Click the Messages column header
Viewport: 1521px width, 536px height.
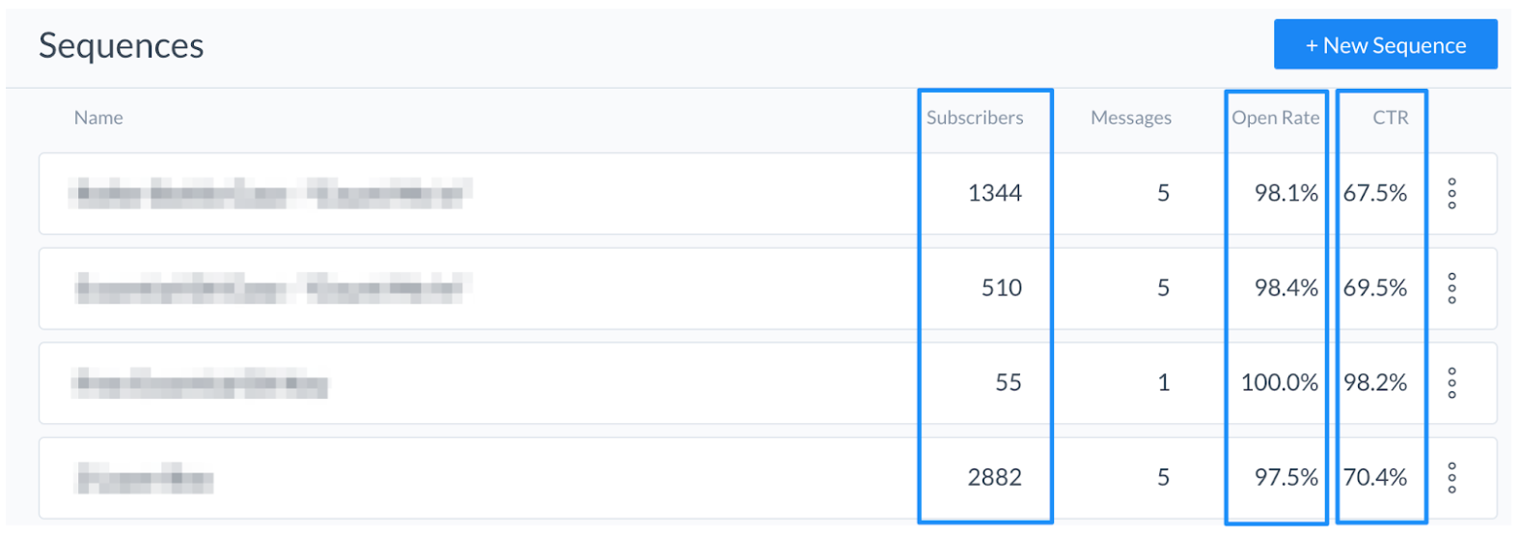point(1131,118)
